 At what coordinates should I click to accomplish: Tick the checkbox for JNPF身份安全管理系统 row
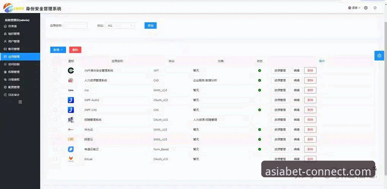[55, 71]
